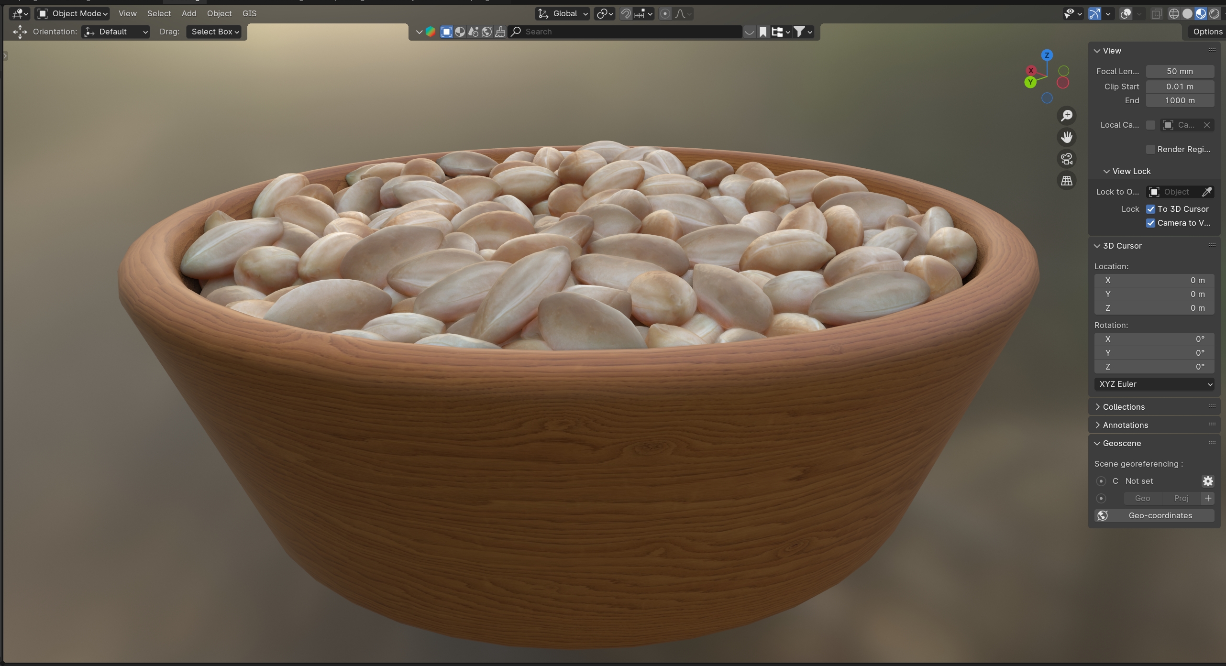Open the GIS menu
This screenshot has height=666, width=1226.
pyautogui.click(x=249, y=13)
